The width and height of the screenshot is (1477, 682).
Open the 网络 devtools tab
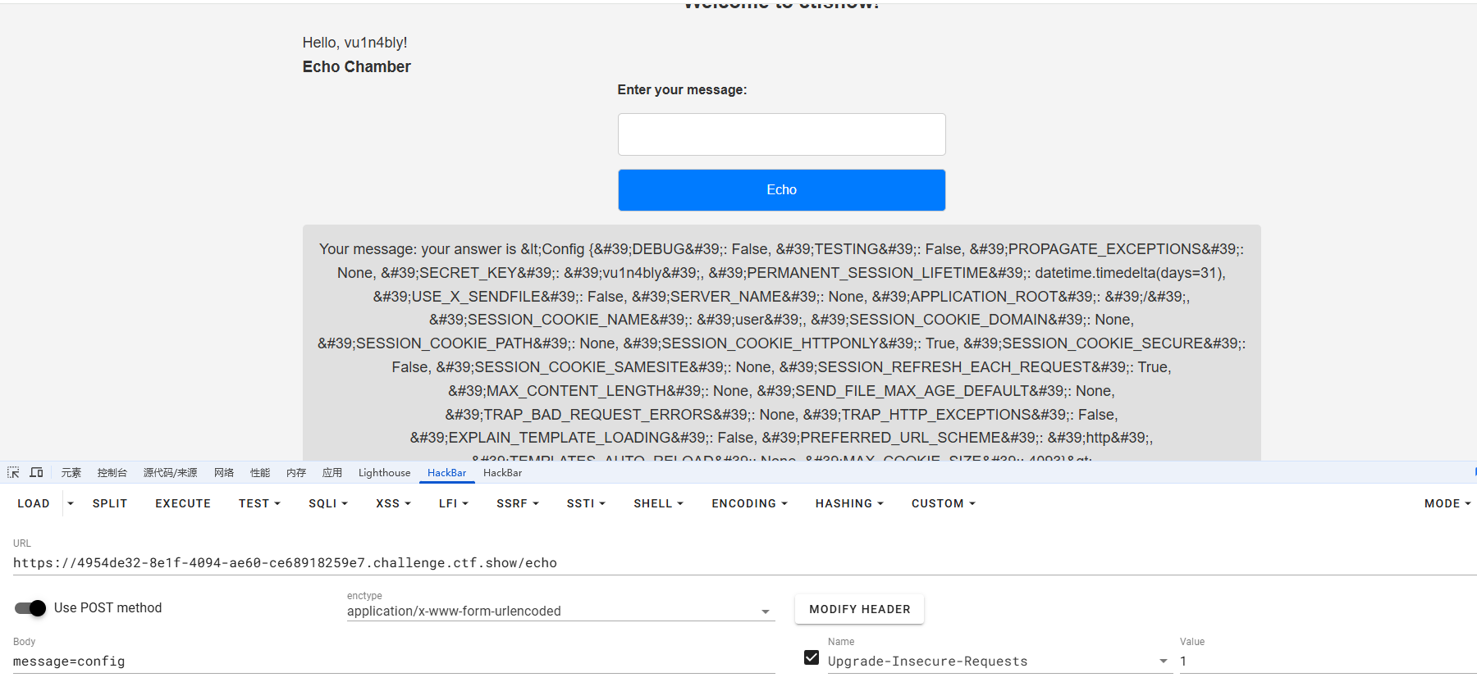pyautogui.click(x=224, y=473)
